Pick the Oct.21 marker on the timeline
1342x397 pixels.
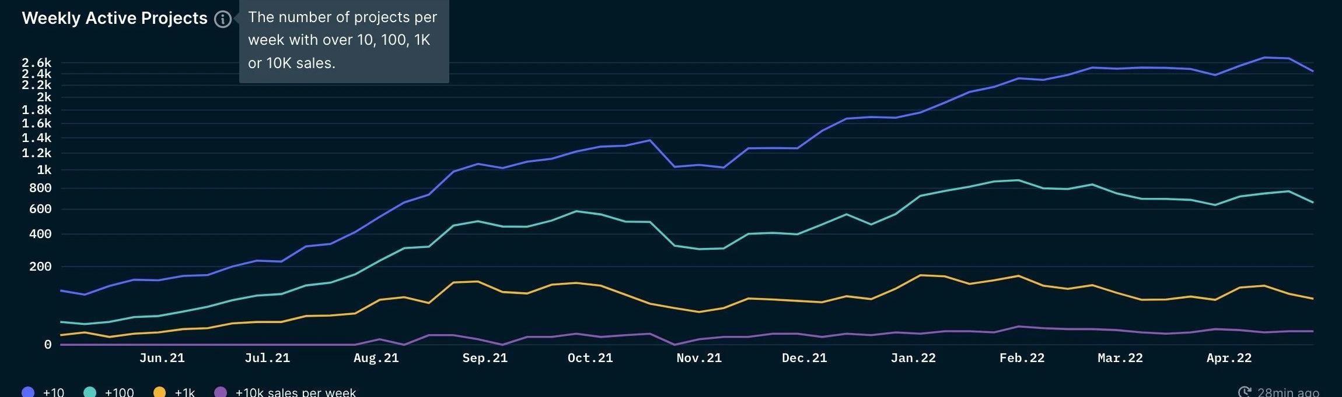(590, 358)
